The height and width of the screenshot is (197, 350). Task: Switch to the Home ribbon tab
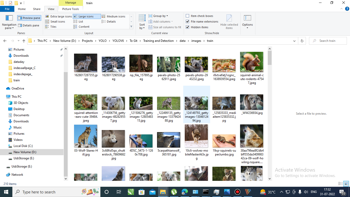click(22, 9)
